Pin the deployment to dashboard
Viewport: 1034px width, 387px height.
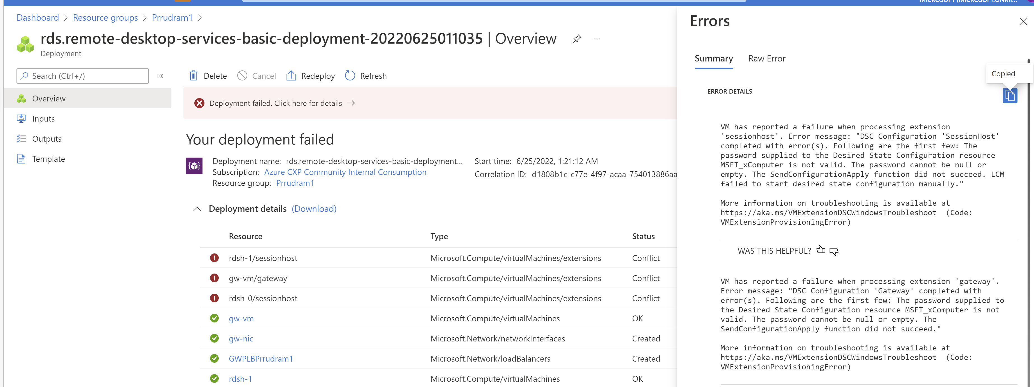(577, 39)
